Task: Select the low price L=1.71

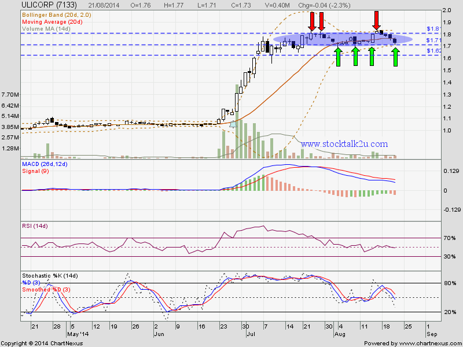Action: (x=207, y=5)
